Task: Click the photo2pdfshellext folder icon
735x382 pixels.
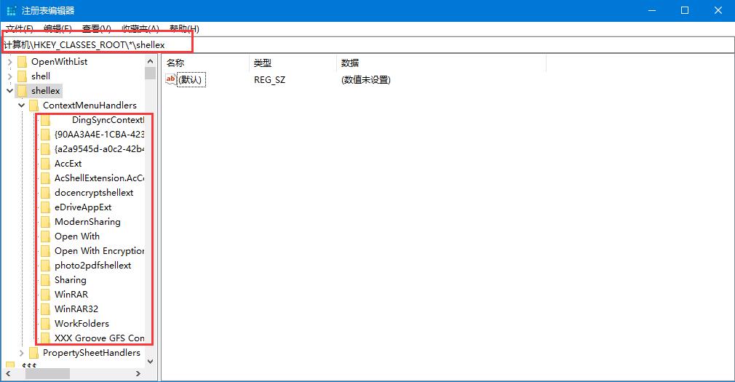Action: 45,266
